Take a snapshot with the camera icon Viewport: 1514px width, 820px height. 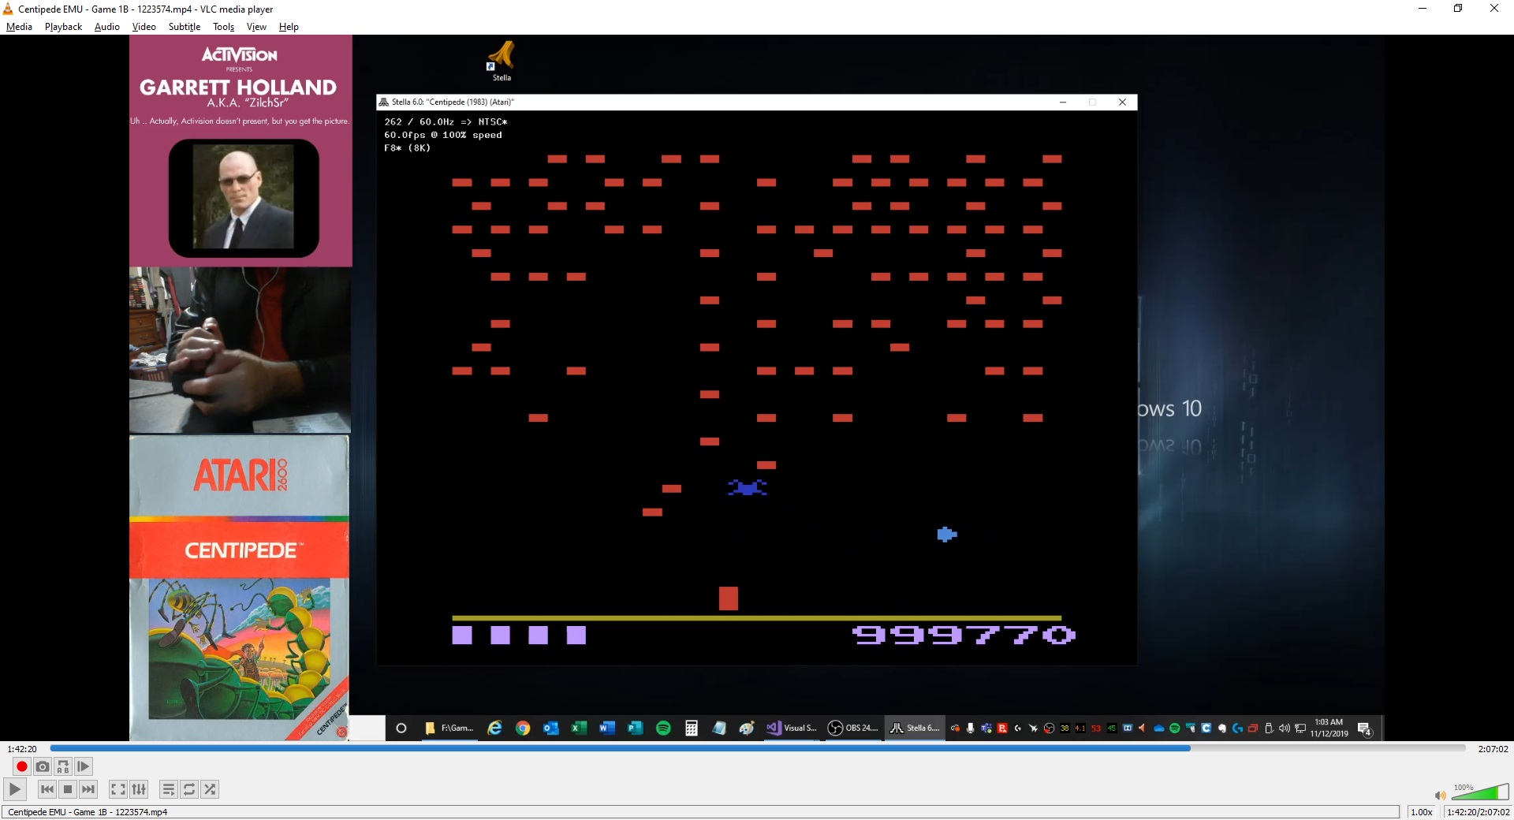coord(43,766)
